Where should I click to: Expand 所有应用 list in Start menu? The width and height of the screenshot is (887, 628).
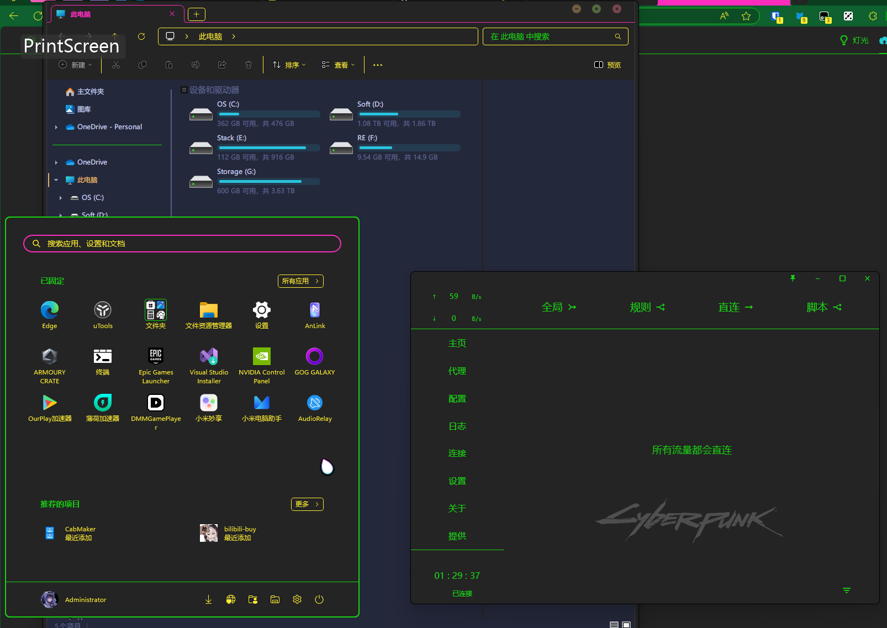(x=300, y=281)
